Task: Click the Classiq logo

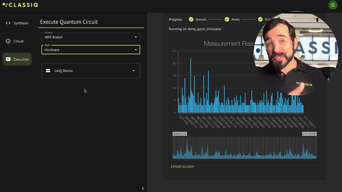Action: pos(20,5)
